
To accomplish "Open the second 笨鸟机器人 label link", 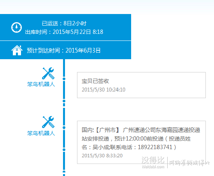I will (x=41, y=133).
